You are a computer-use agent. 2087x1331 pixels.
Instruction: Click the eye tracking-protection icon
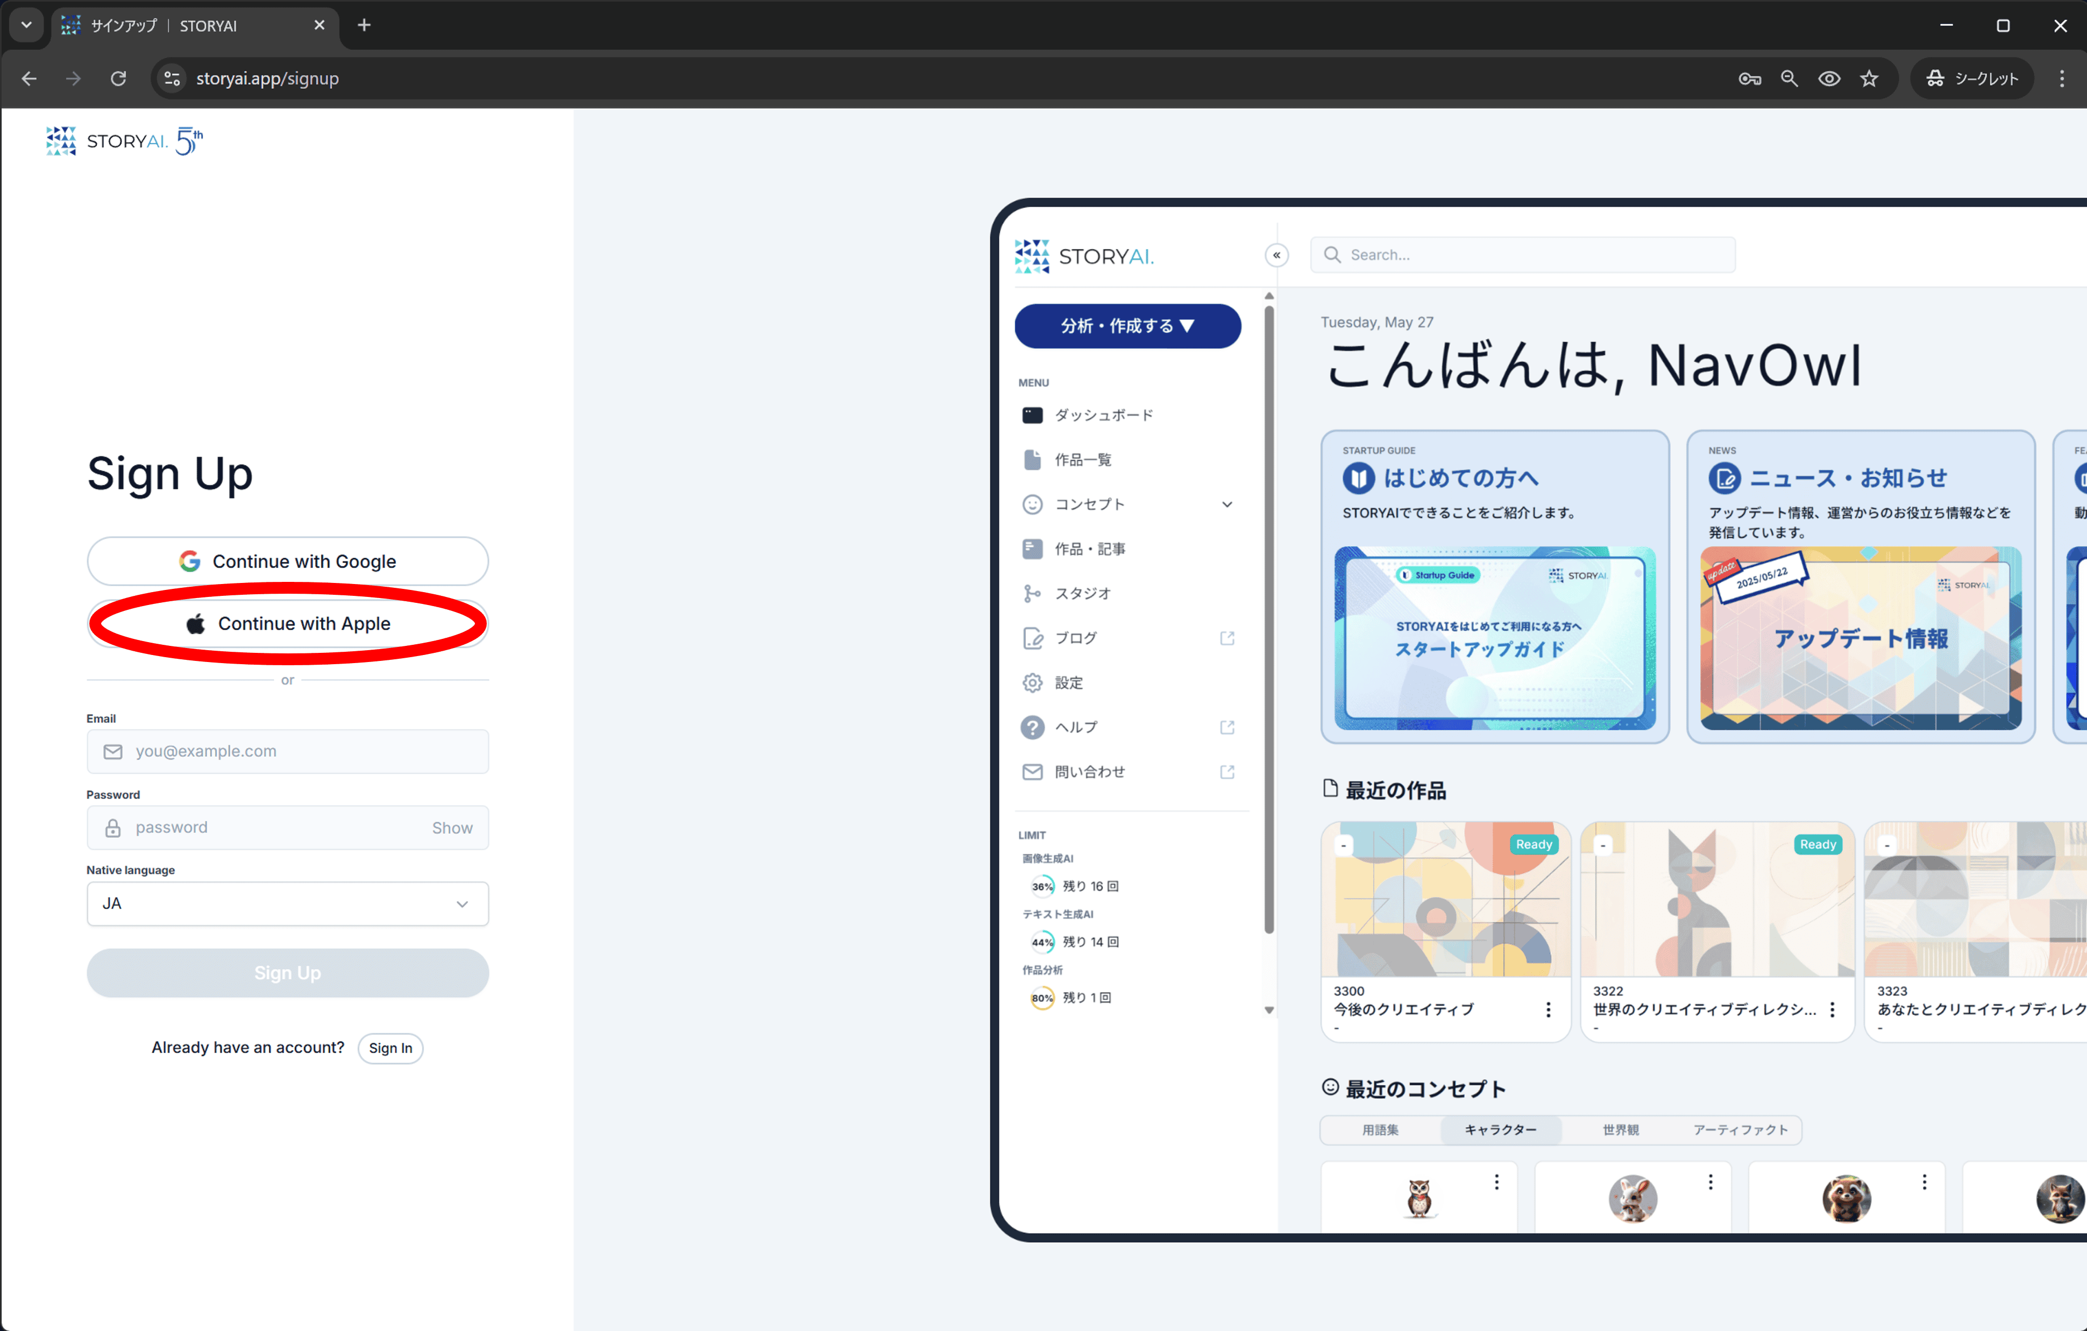click(x=1829, y=78)
